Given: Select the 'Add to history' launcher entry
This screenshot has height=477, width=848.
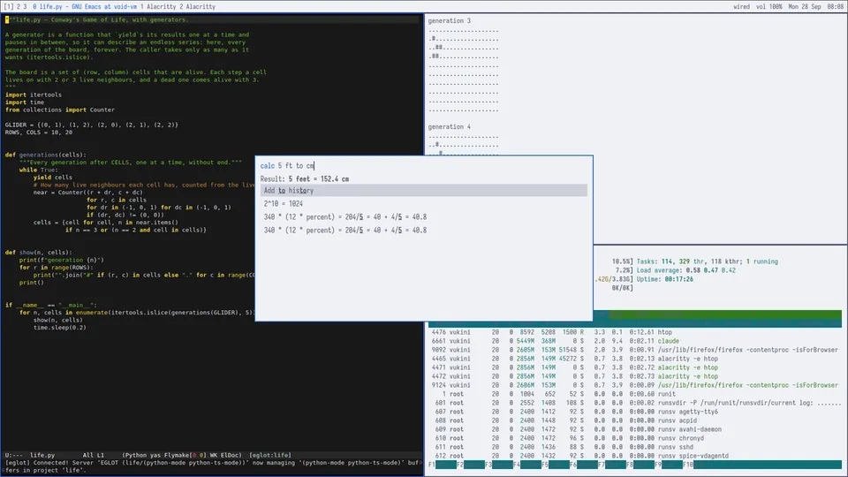Looking at the screenshot, I should tap(423, 191).
